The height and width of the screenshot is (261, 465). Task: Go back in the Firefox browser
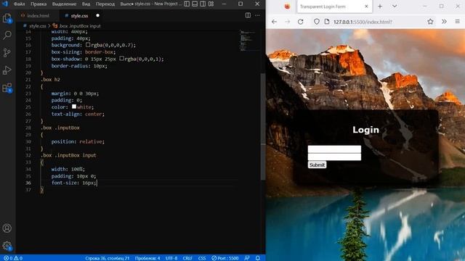click(275, 22)
